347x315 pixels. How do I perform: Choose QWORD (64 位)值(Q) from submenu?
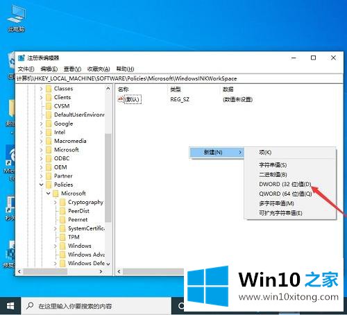point(285,194)
